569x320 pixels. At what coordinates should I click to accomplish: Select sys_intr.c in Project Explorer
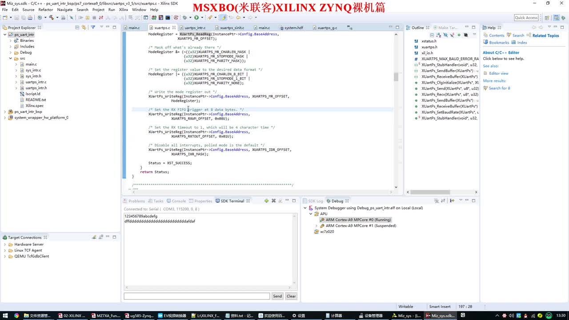click(33, 70)
